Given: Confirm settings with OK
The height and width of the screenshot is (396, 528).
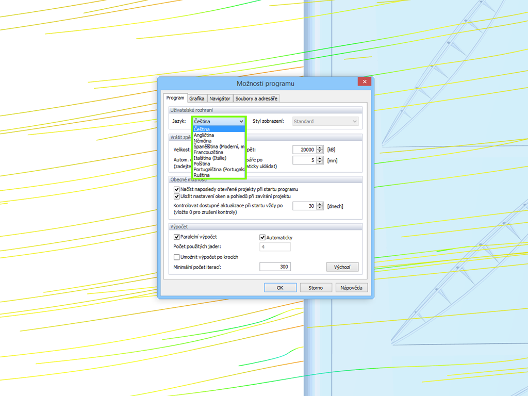Looking at the screenshot, I should (x=280, y=287).
